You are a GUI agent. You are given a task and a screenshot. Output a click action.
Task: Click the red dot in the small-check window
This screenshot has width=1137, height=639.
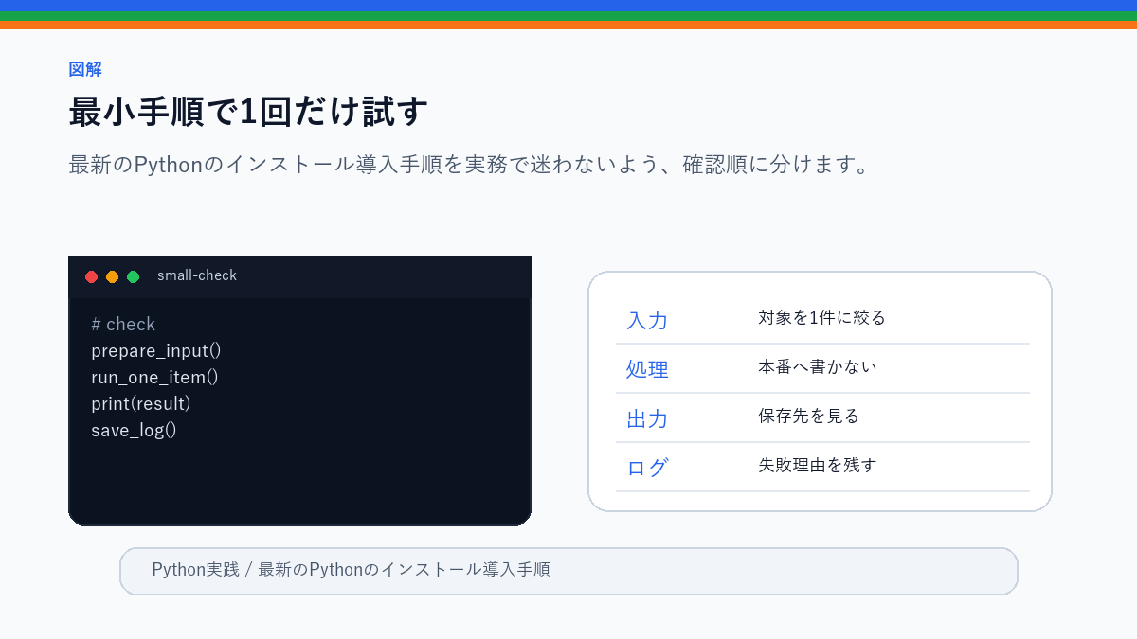coord(92,276)
